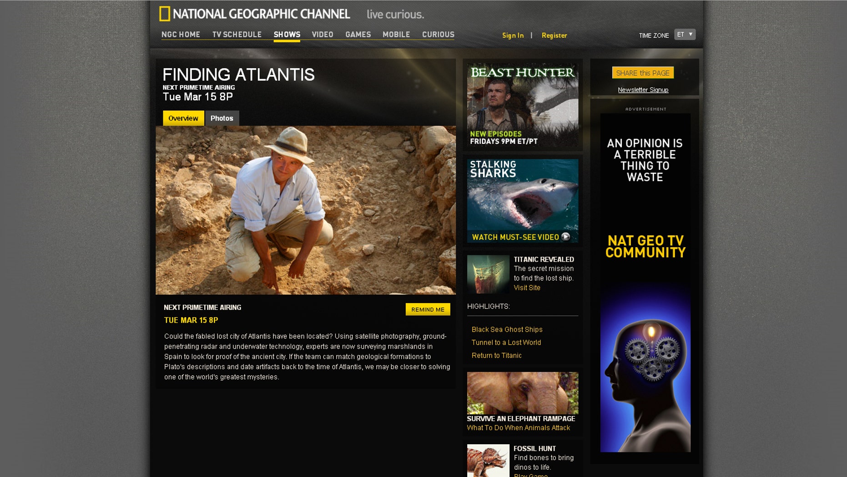The image size is (847, 477).
Task: Open the ET time zone dropdown
Action: pos(685,35)
